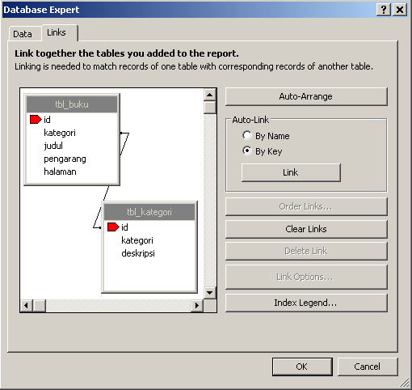Click the Clear Links button
The image size is (412, 390).
tap(306, 229)
